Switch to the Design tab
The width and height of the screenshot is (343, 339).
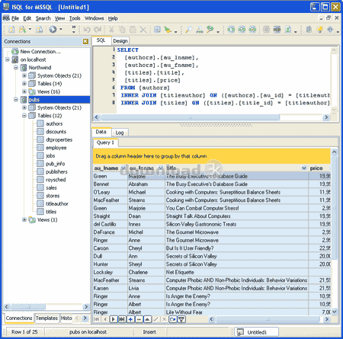(120, 41)
